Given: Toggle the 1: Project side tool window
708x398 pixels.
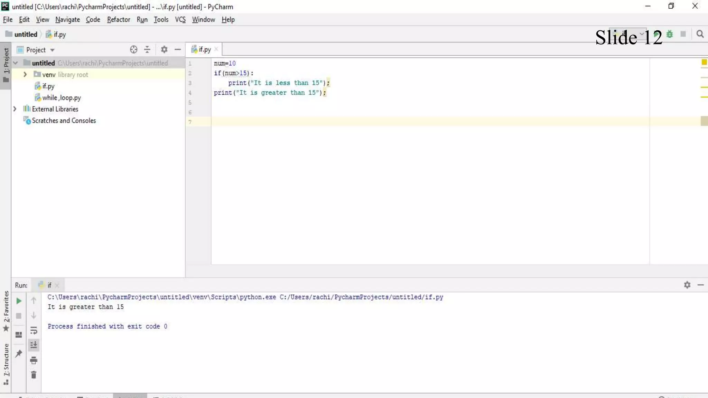Looking at the screenshot, I should tap(6, 66).
